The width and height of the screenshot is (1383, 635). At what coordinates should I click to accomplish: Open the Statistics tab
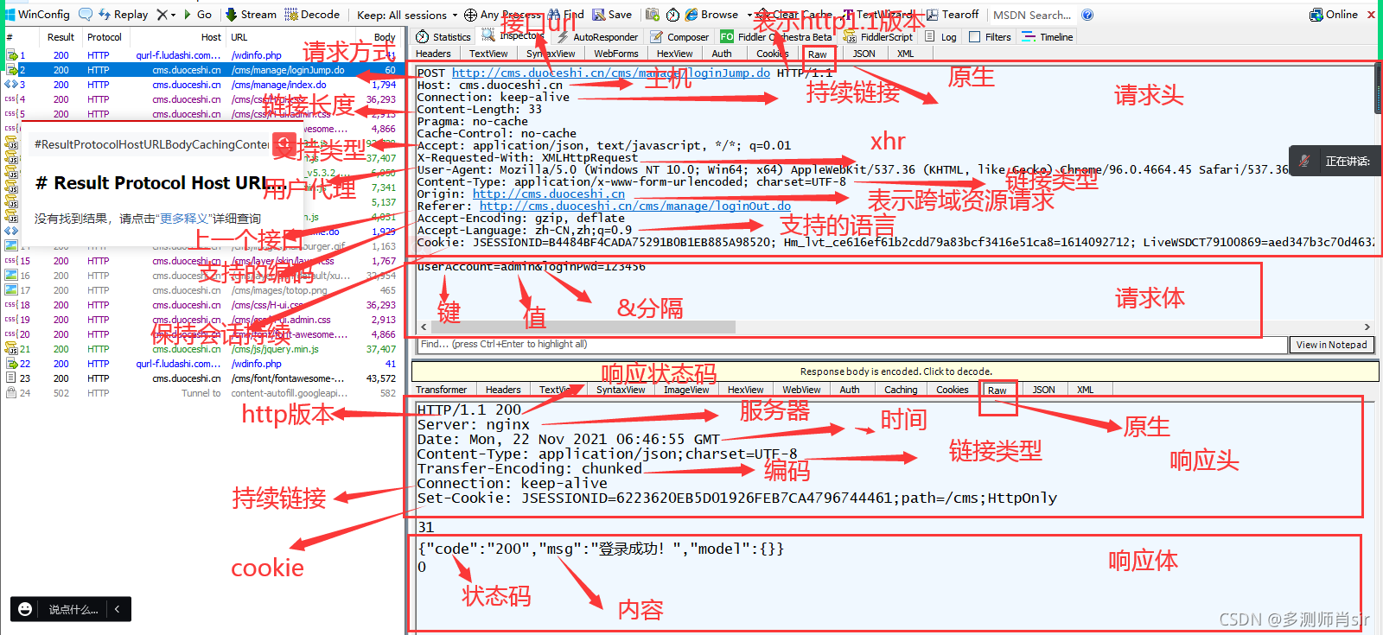[x=443, y=37]
